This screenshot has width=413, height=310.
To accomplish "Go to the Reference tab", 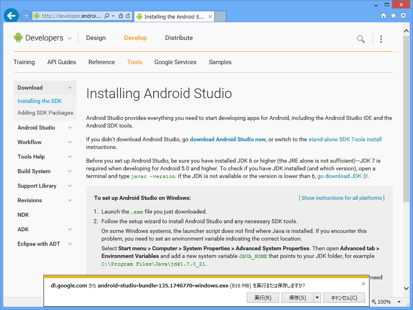I will pyautogui.click(x=102, y=62).
